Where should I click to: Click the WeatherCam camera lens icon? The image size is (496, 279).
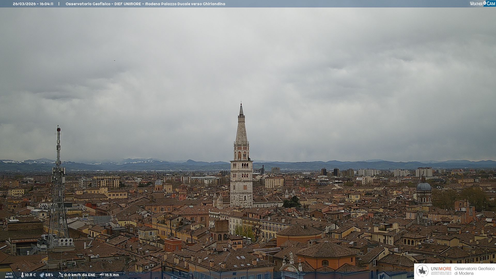pos(485,3)
